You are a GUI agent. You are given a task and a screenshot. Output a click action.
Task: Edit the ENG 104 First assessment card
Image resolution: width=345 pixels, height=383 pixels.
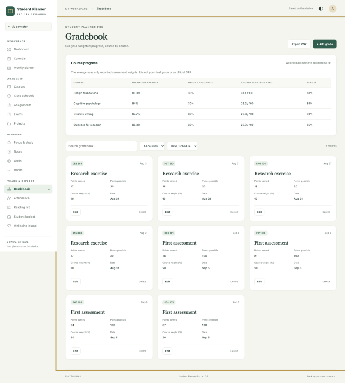pos(76,351)
